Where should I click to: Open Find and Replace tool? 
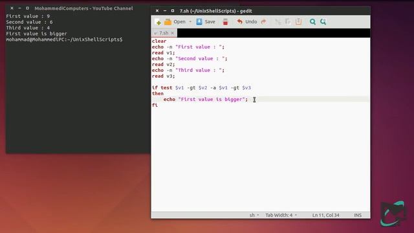point(323,22)
